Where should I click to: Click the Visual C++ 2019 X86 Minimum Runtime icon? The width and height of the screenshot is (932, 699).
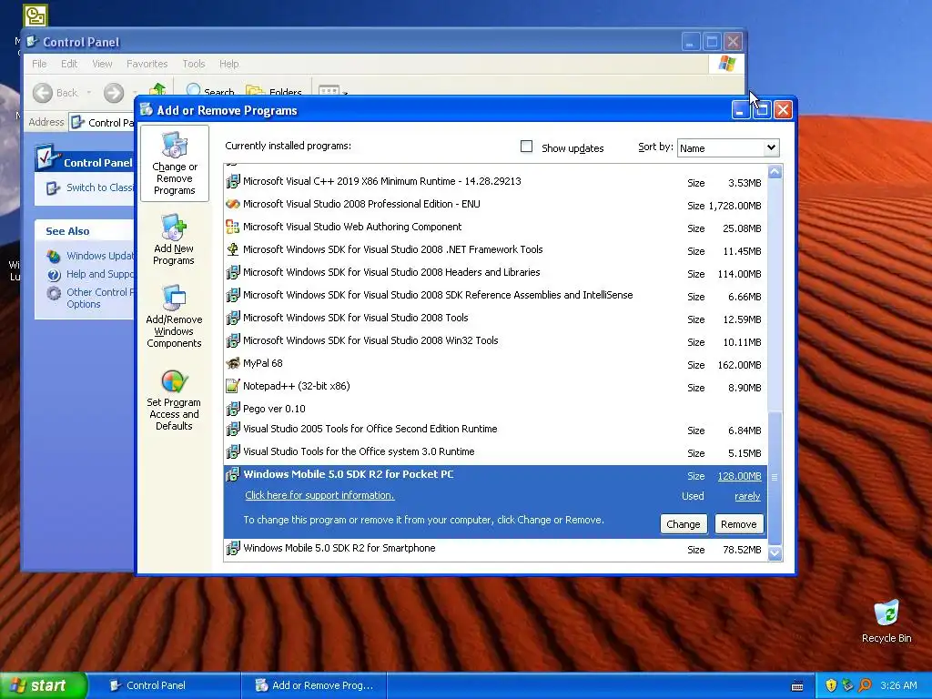(233, 181)
